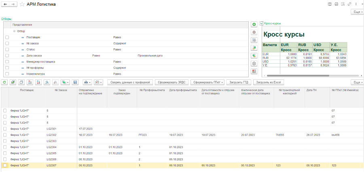Delete filter element with grey cross icon
Image resolution: width=364 pixels, height=172 pixels.
click(254, 32)
